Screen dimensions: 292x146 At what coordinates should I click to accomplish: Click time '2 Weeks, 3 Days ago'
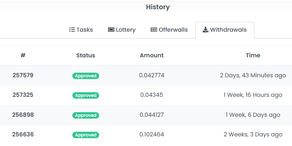pos(253,135)
